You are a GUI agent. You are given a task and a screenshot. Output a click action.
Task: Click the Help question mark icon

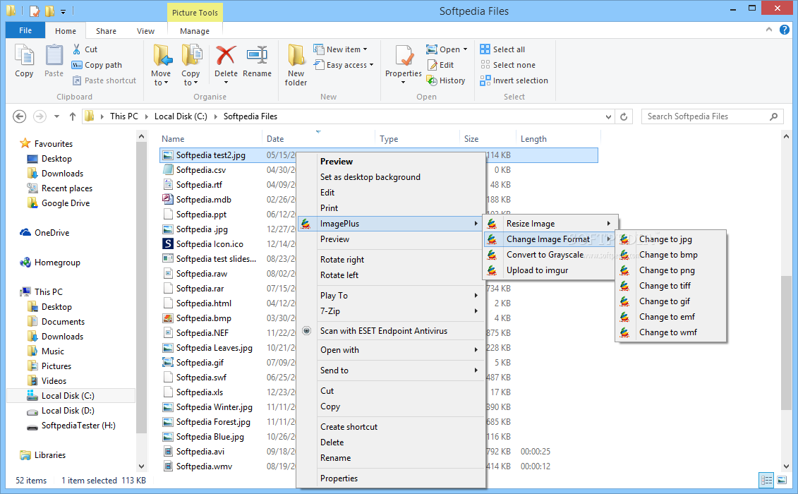point(785,30)
